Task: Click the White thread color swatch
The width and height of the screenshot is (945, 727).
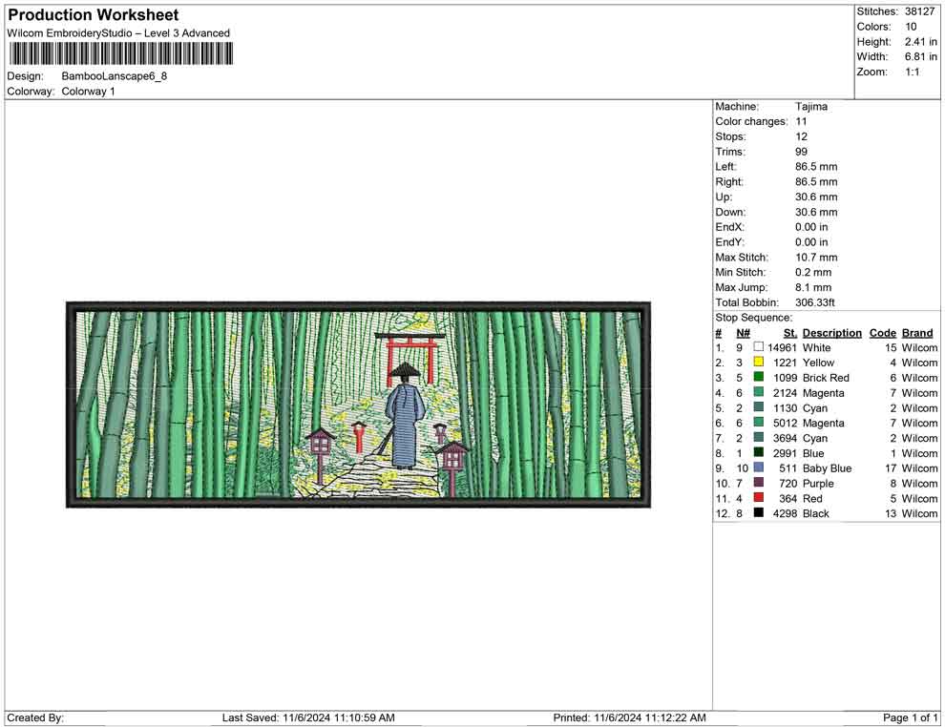Action: pos(759,347)
